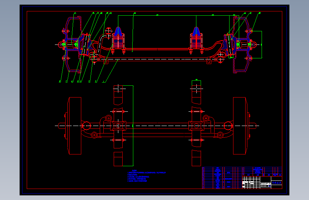Click part balloon number 1 under the front view
The image size is (309, 200).
104,81
